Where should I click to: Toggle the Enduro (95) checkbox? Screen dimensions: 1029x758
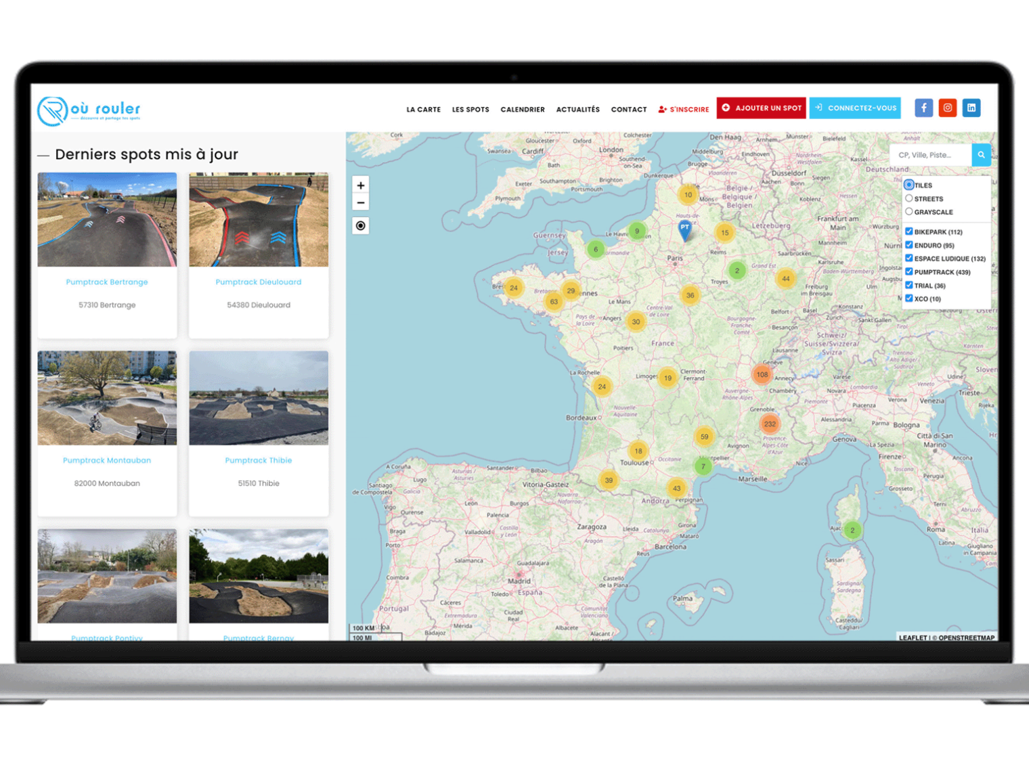tap(909, 245)
